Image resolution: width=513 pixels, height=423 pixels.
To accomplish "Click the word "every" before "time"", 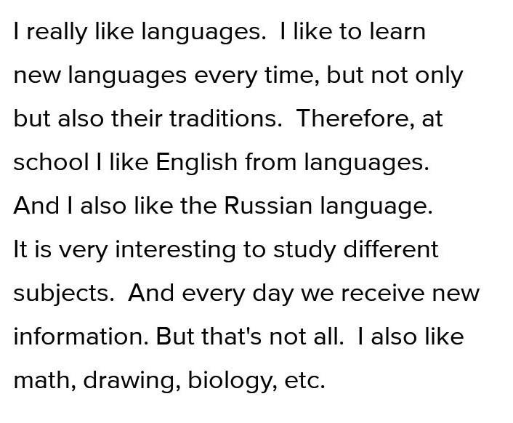I will (226, 76).
